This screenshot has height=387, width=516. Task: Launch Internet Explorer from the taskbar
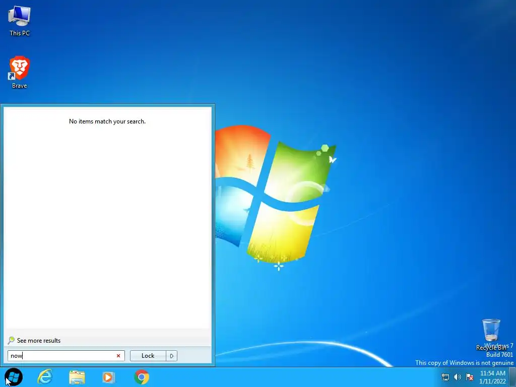(45, 377)
